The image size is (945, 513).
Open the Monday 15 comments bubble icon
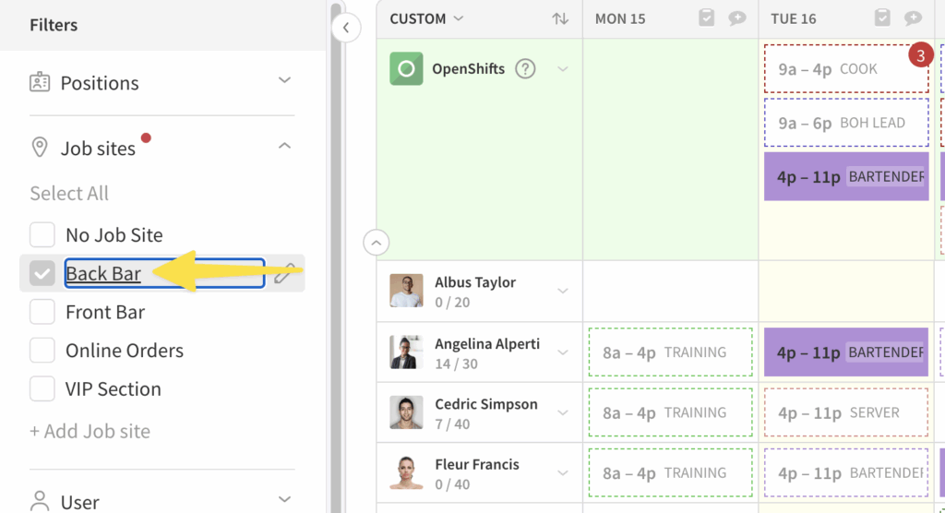737,18
